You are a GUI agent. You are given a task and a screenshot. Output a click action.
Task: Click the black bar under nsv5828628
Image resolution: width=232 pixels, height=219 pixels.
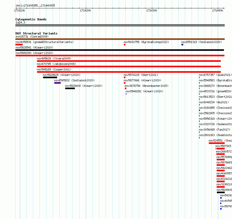50,77
